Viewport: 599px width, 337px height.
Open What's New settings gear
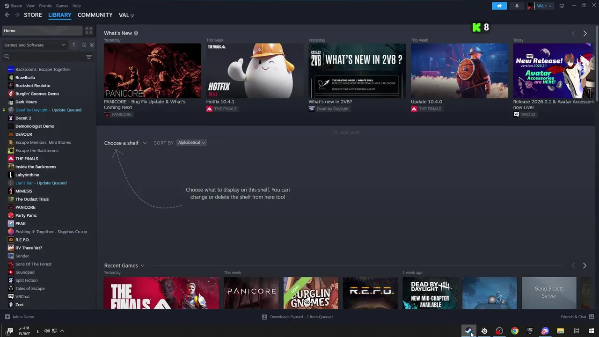(x=136, y=33)
